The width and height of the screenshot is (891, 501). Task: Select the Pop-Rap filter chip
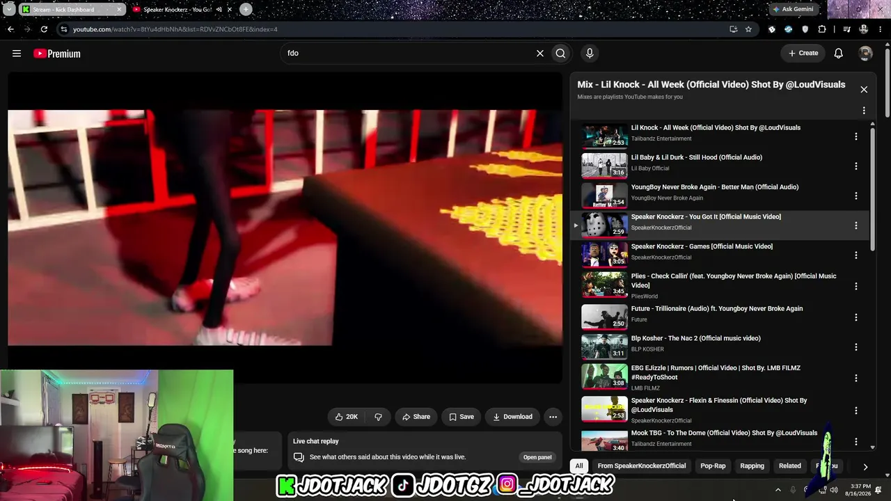click(x=713, y=466)
